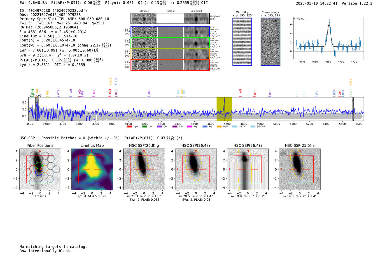The height and width of the screenshot is (266, 392).
Task: Click the Primary Spec_Slot_IFU_AMP "508_059_080_LU" line
Action: [x=64, y=19]
